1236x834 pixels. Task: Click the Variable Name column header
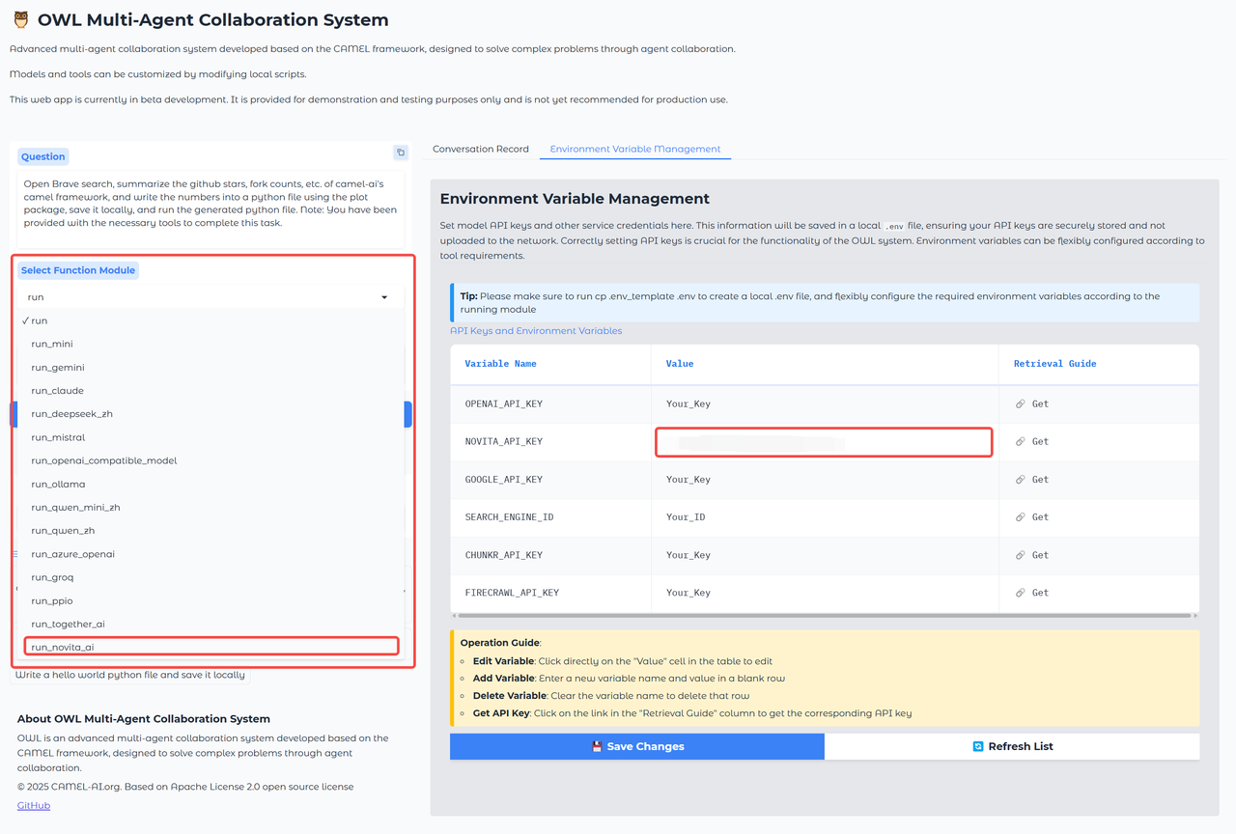pos(550,364)
